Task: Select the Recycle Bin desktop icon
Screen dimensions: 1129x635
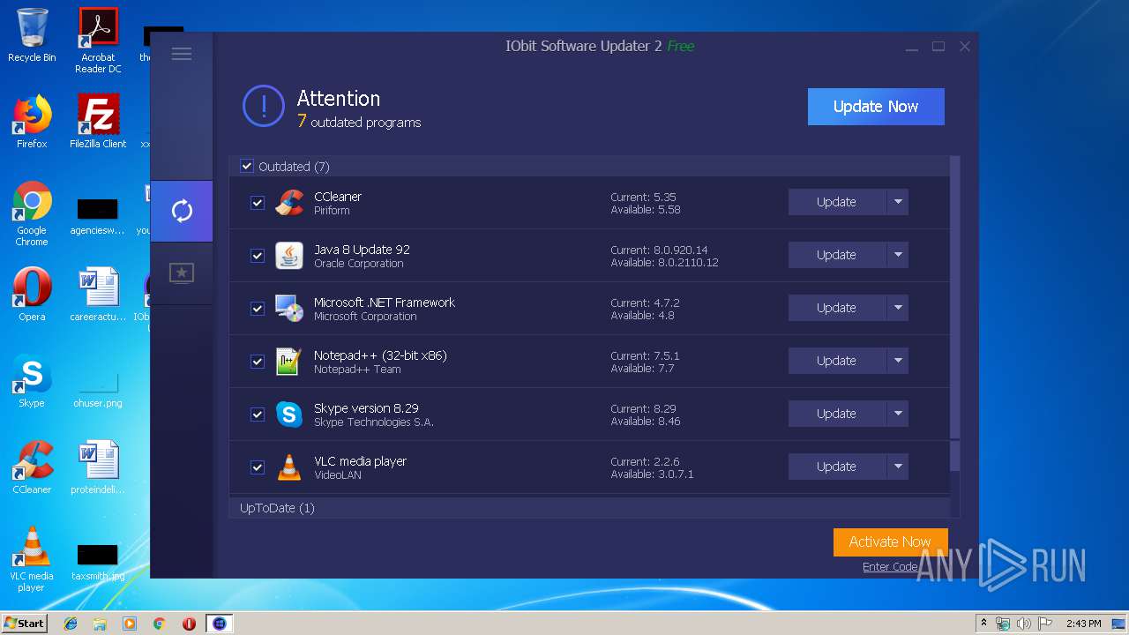Action: [32, 35]
